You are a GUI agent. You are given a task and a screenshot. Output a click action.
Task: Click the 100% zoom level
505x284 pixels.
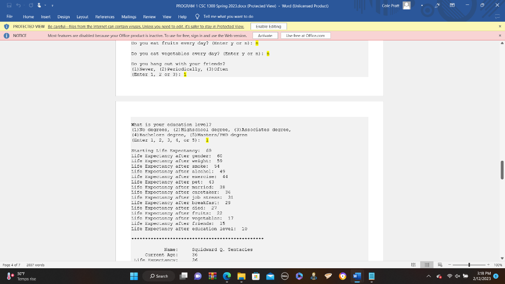[498, 265]
